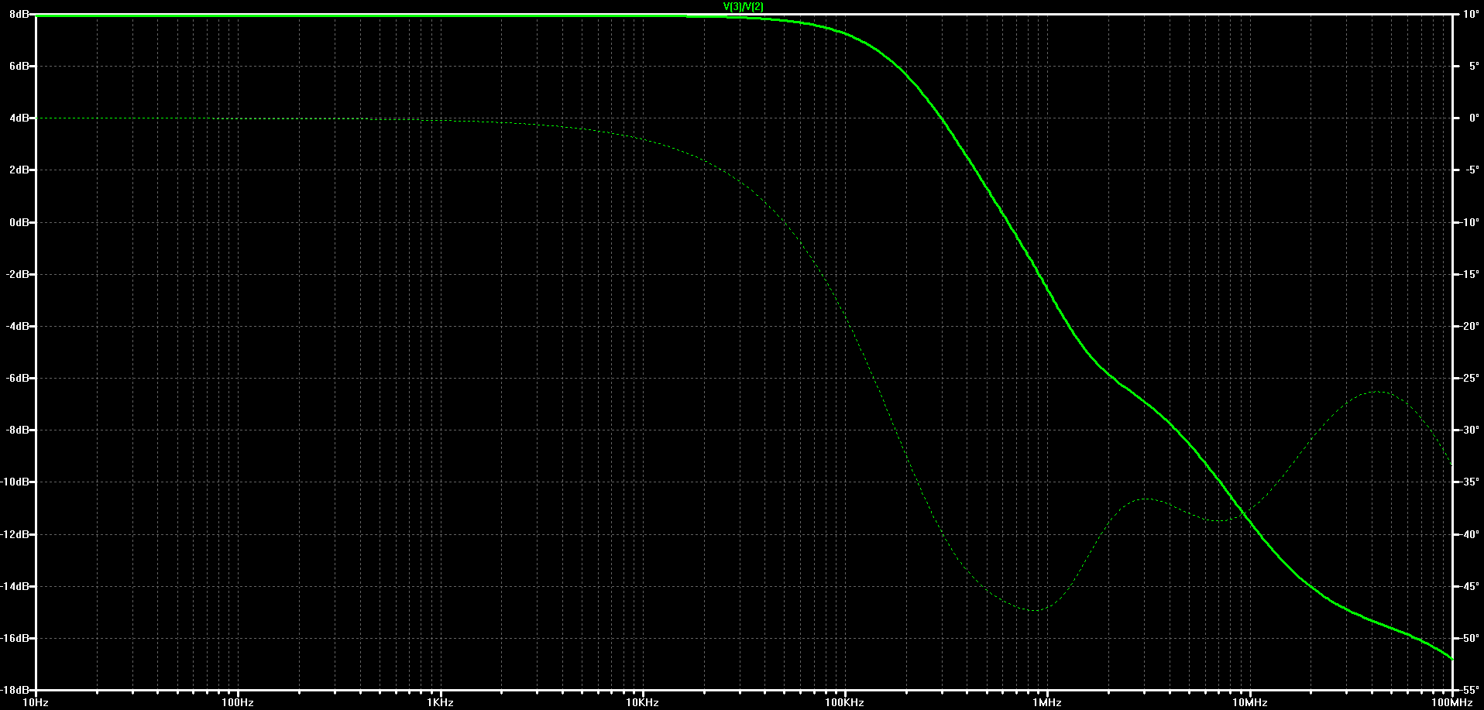Click the -10dB magnitude axis label

point(15,482)
